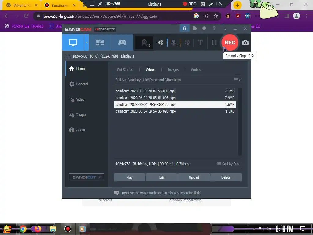
Task: Click the rectangle area selection icon
Action: click(x=68, y=56)
